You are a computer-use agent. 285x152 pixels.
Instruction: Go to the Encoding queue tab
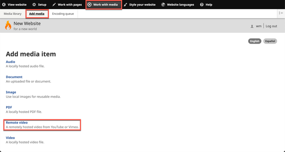(63, 14)
